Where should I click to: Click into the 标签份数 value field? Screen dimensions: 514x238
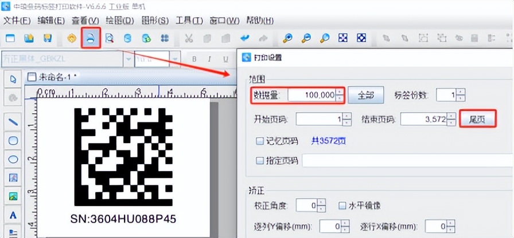click(446, 95)
